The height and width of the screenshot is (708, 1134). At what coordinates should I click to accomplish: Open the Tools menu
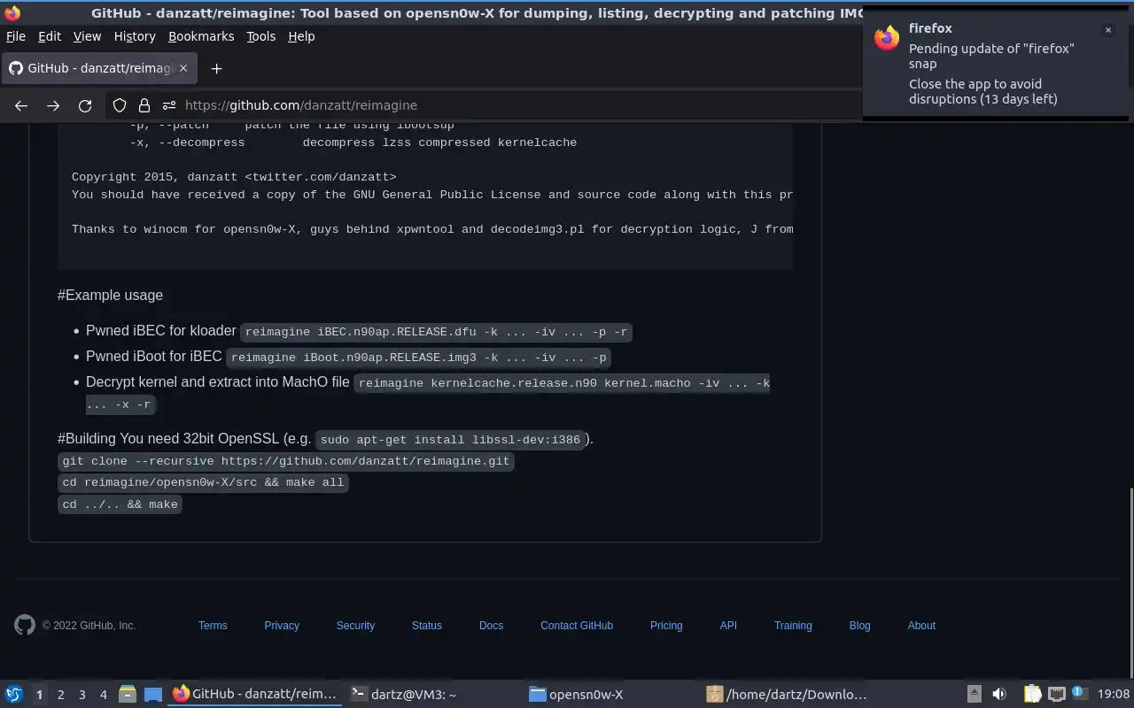[x=261, y=36]
